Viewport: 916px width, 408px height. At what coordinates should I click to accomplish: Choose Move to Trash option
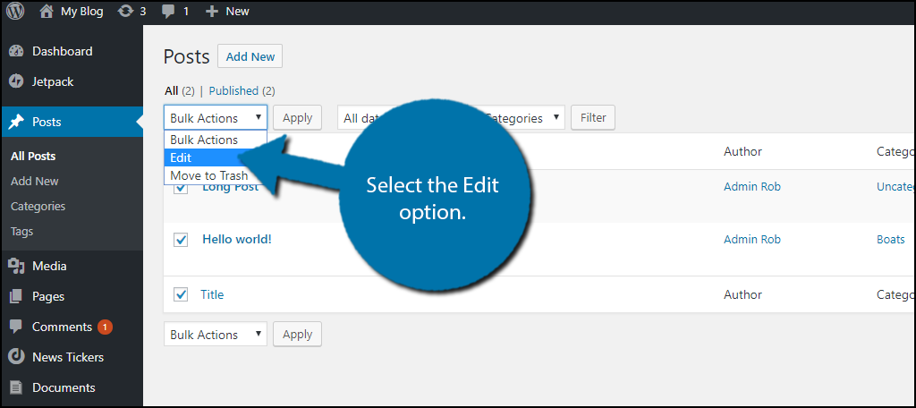(x=208, y=175)
